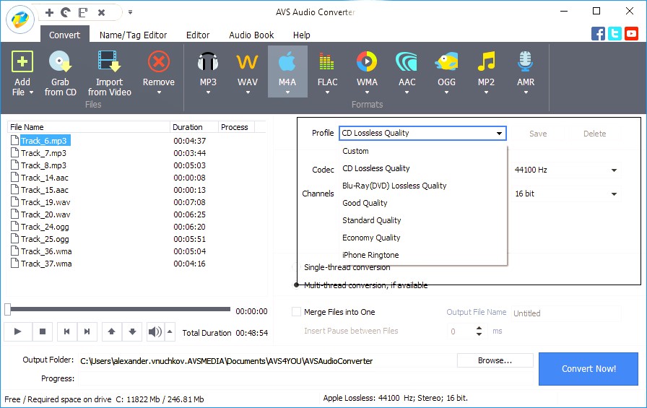Screen dimensions: 647x408
Task: Click the Save profile button
Action: (538, 134)
